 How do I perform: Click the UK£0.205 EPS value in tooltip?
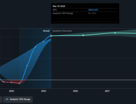click(x=93, y=10)
